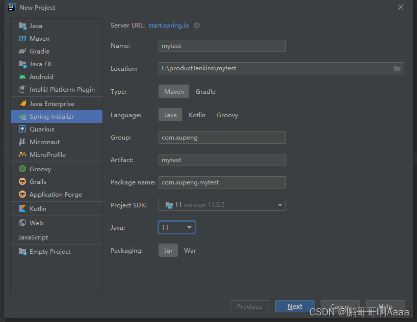The width and height of the screenshot is (417, 322).
Task: Select Java in the project list
Action: tap(57, 26)
